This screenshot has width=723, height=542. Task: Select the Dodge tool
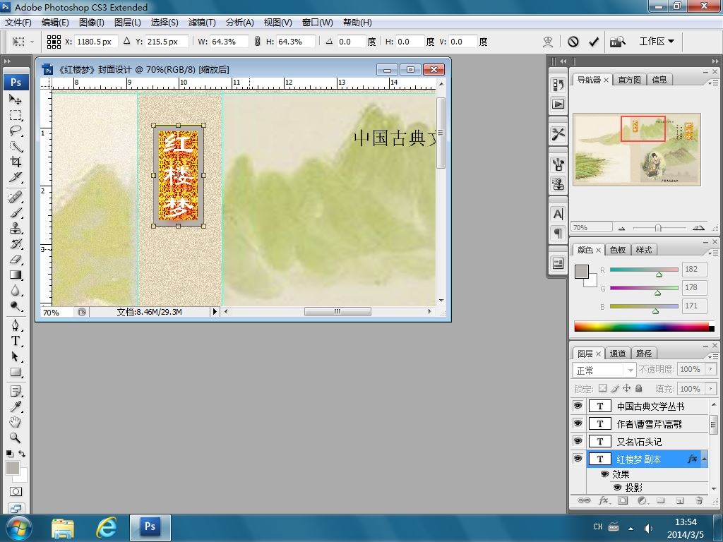tap(16, 306)
